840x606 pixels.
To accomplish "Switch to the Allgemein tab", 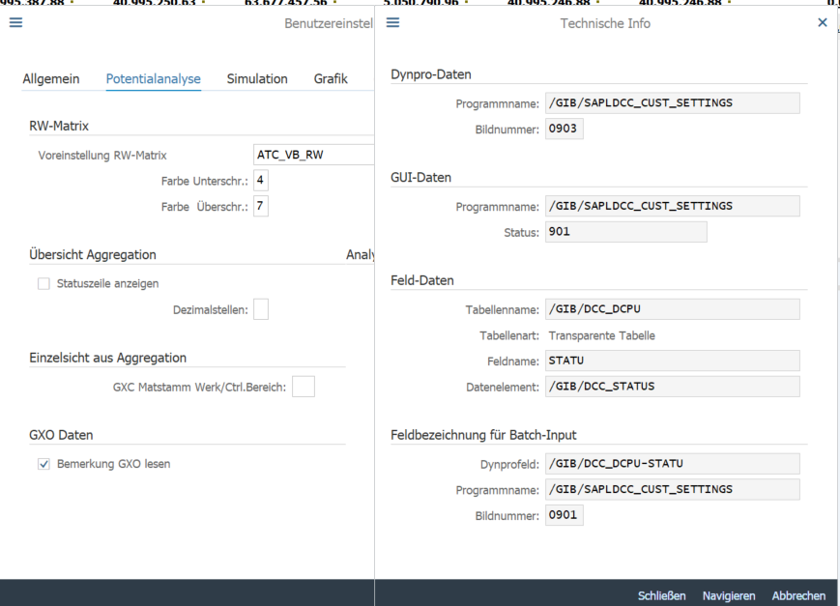I will tap(51, 79).
